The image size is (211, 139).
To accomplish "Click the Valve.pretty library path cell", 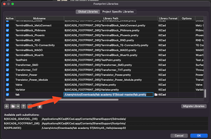I will (111, 85).
